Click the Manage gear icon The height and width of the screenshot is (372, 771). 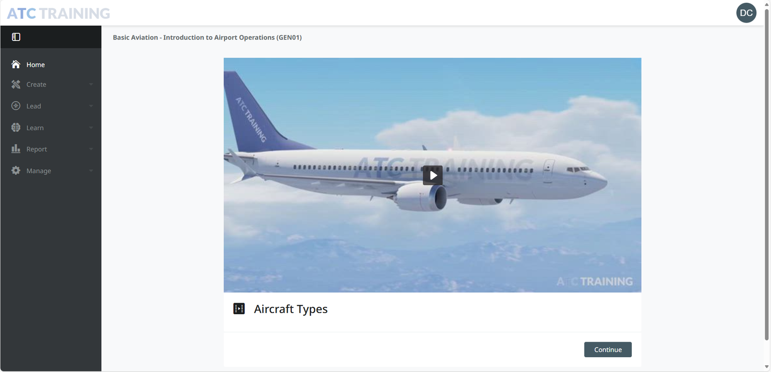click(x=16, y=170)
